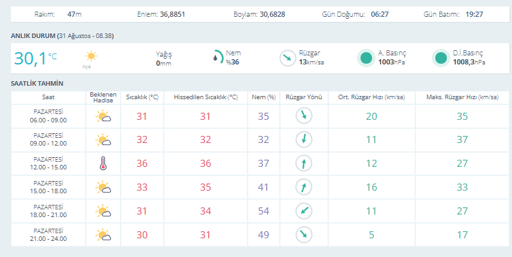Click the '1003hPa' pressure reading
Viewport: 512px width, 257px height.
point(391,62)
